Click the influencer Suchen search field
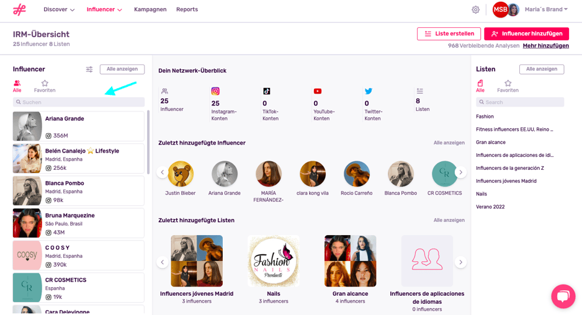The width and height of the screenshot is (582, 315). click(x=79, y=102)
